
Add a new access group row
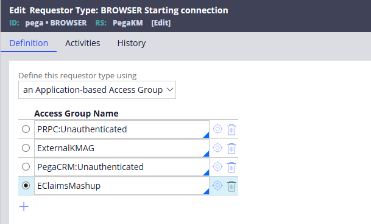24,206
